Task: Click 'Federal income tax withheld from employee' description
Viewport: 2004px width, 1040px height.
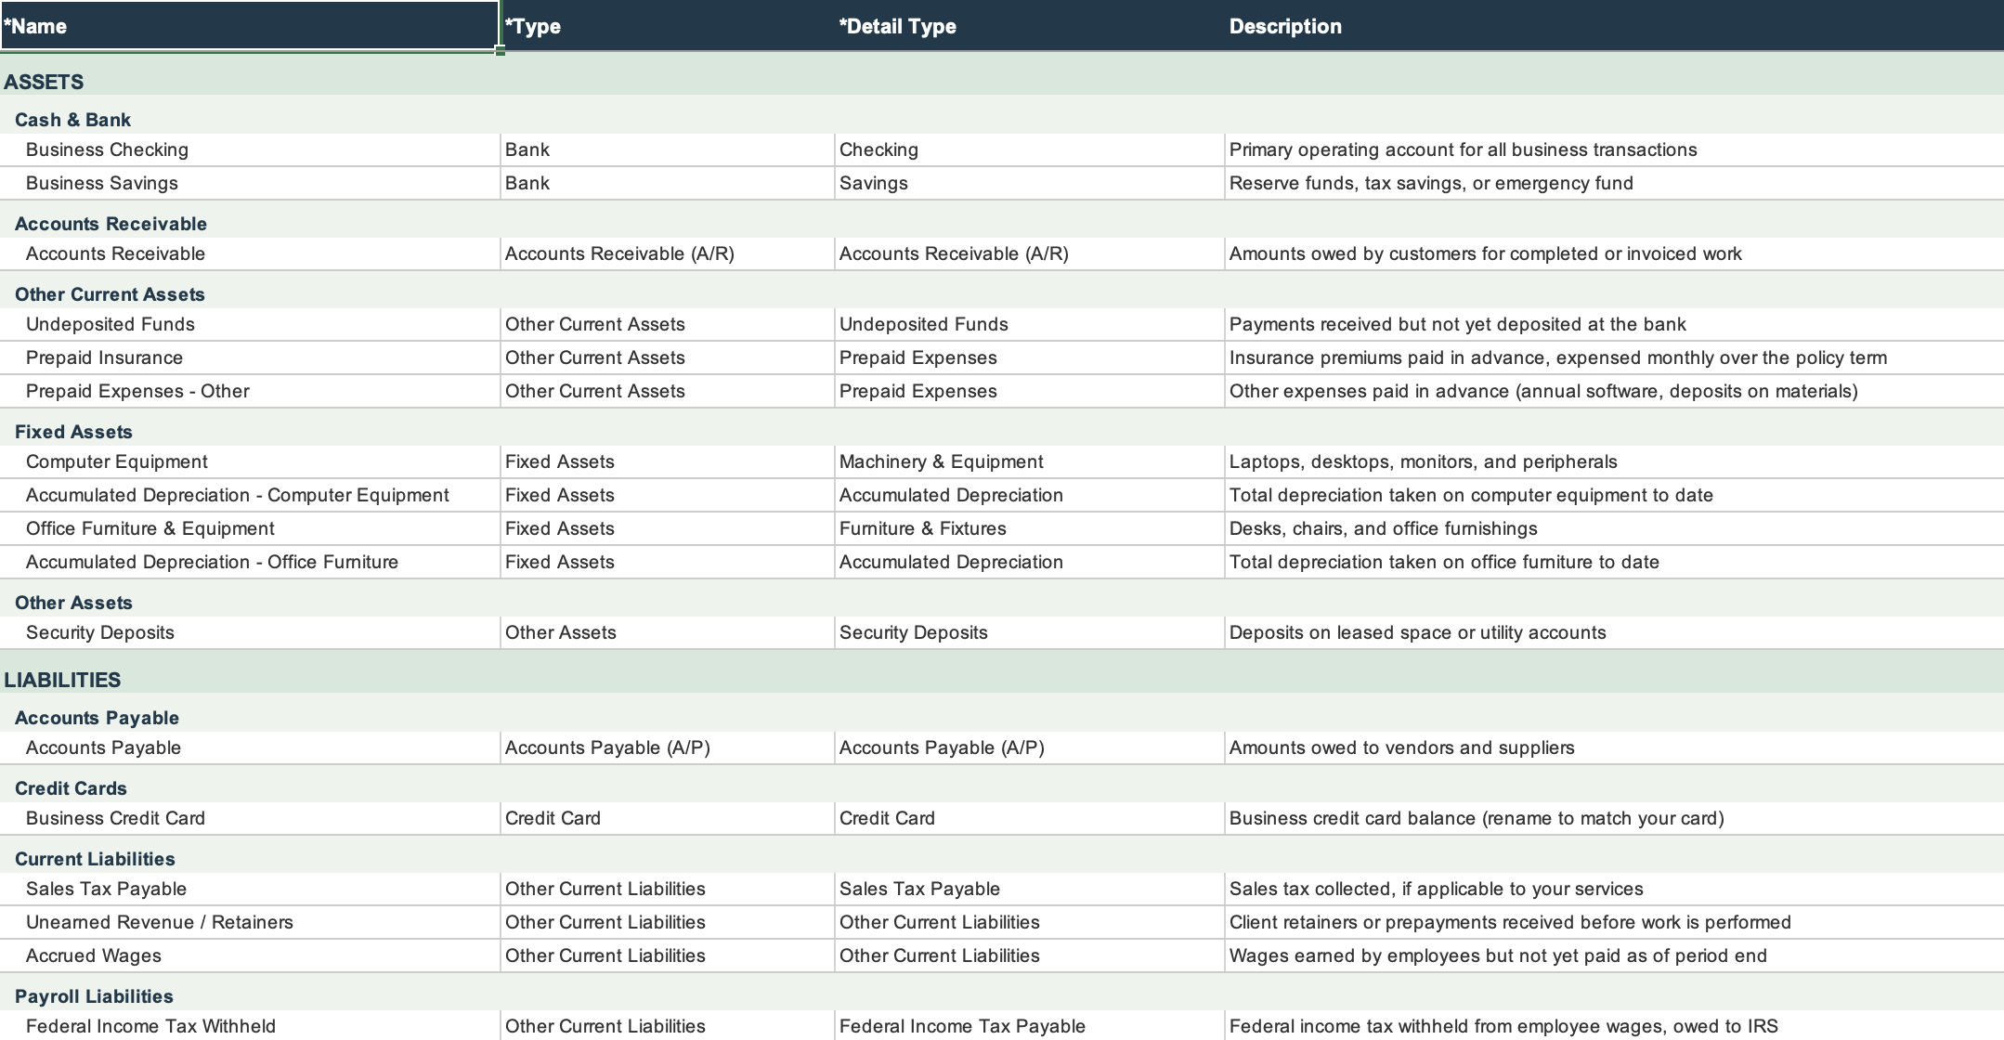Action: 1614,1025
